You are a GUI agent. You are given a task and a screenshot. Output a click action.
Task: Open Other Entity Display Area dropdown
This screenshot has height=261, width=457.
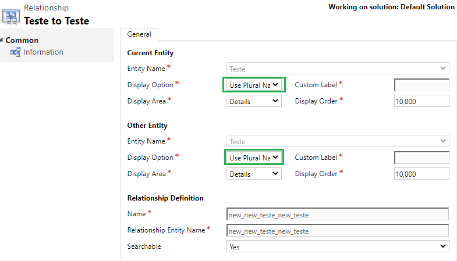(254, 174)
